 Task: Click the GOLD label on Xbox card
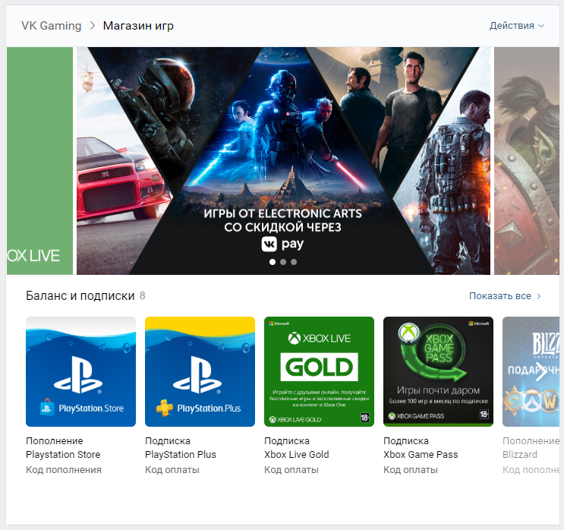[x=319, y=367]
